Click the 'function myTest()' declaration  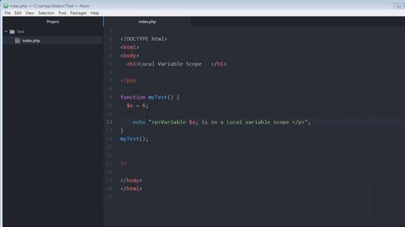pyautogui.click(x=150, y=97)
